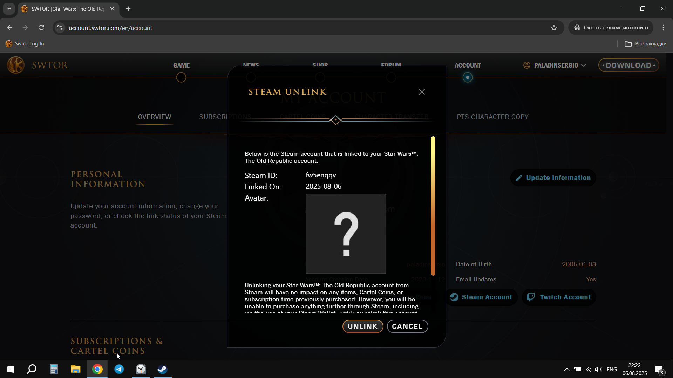Open File Explorer from the taskbar

click(75, 369)
